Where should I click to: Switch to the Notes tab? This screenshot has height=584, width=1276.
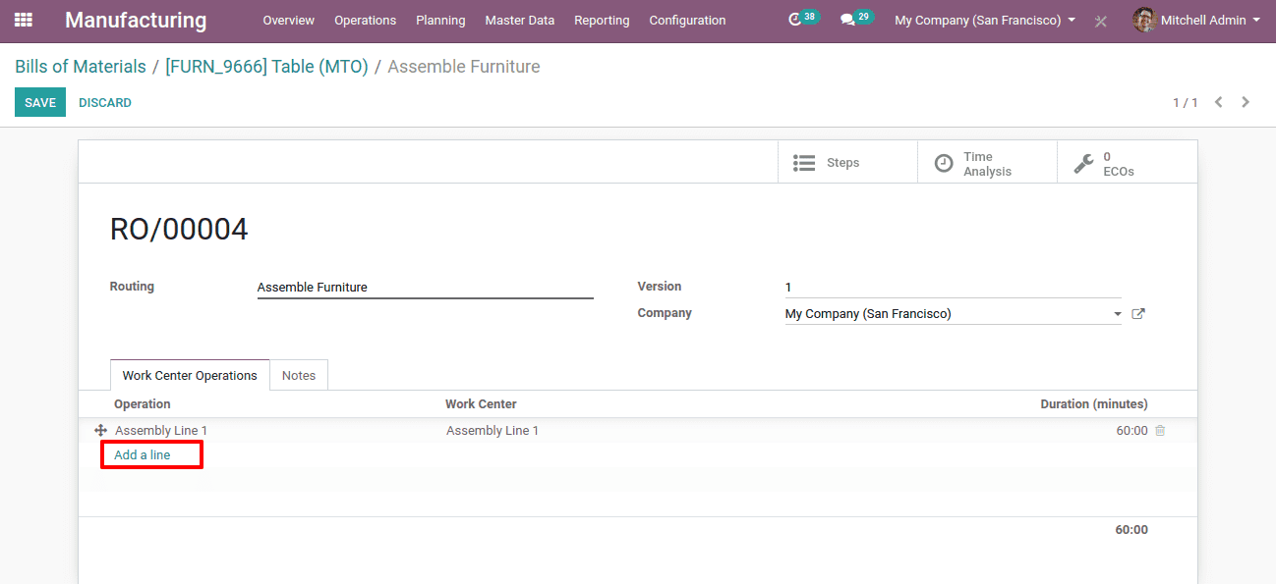(299, 375)
